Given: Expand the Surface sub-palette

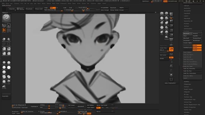Looking at the screenshot, I should pyautogui.click(x=186, y=26).
